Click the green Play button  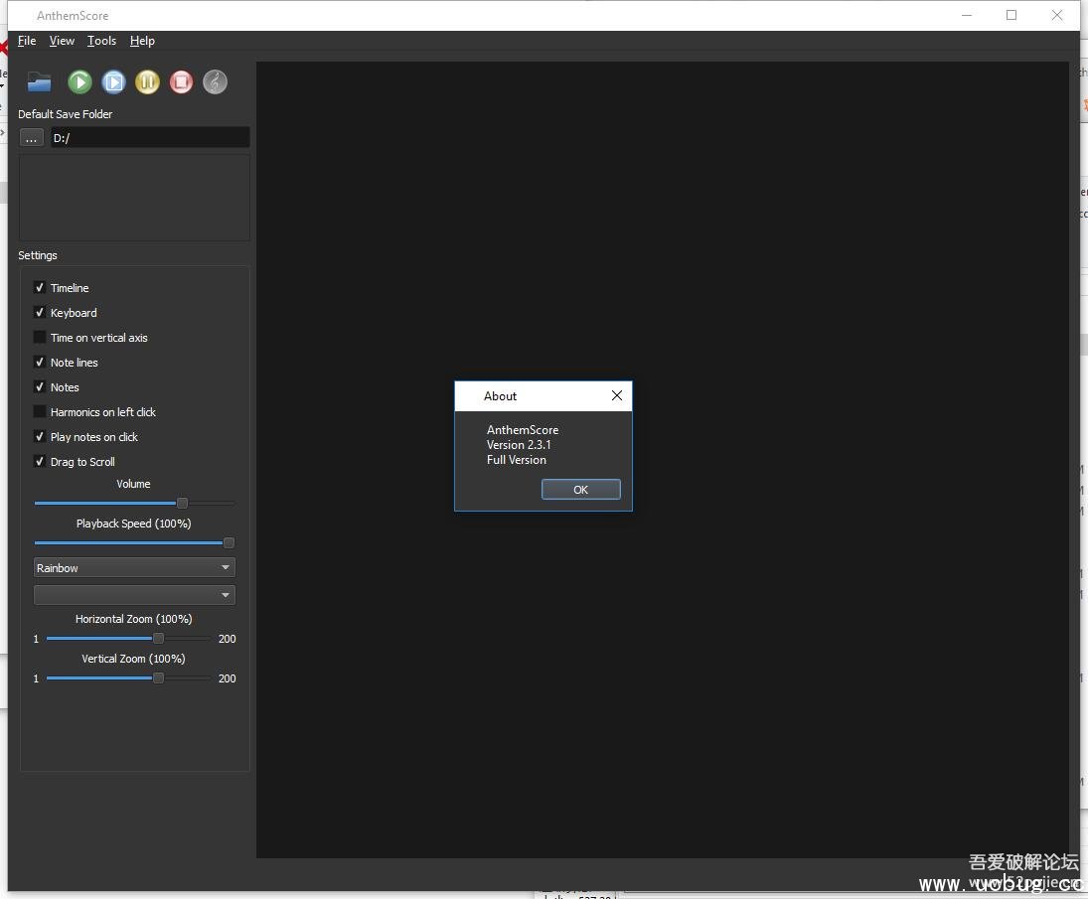coord(79,82)
